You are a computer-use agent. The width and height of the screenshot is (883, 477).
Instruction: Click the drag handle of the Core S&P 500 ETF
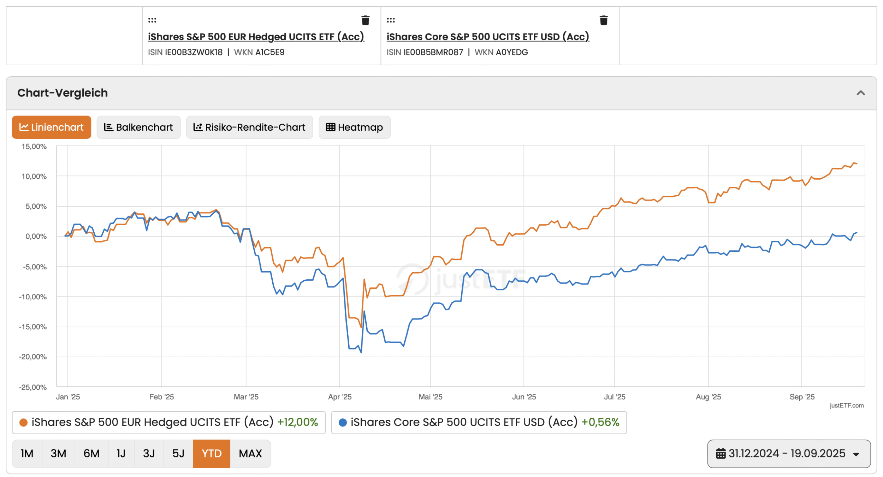(391, 20)
